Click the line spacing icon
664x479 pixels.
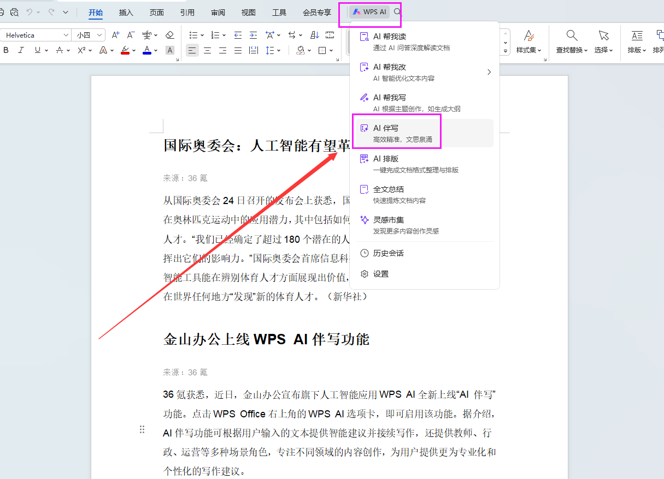click(x=269, y=50)
